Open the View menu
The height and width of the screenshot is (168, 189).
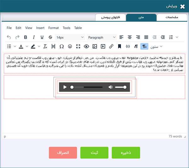29,28
